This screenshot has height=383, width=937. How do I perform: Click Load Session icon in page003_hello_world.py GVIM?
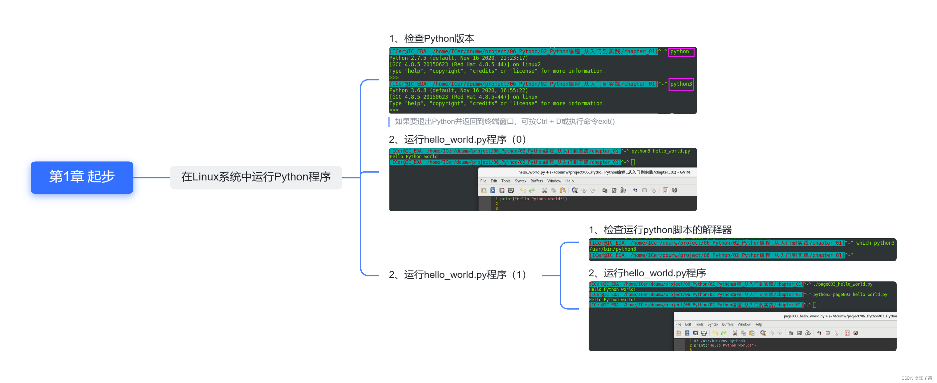pos(791,333)
